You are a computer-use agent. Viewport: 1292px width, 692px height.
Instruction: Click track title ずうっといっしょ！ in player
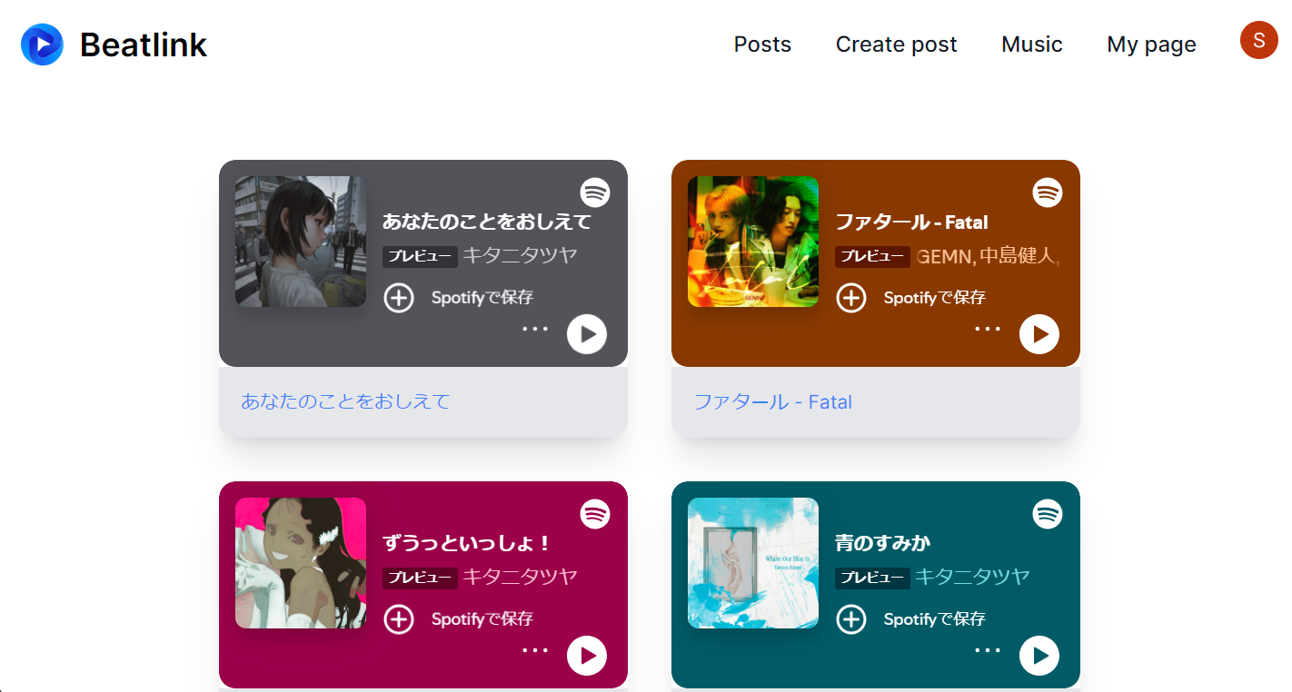point(468,543)
